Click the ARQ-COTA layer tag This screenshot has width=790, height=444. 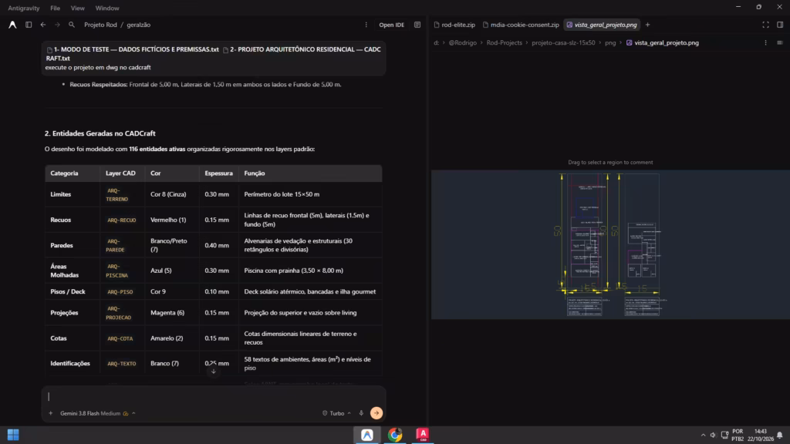120,338
